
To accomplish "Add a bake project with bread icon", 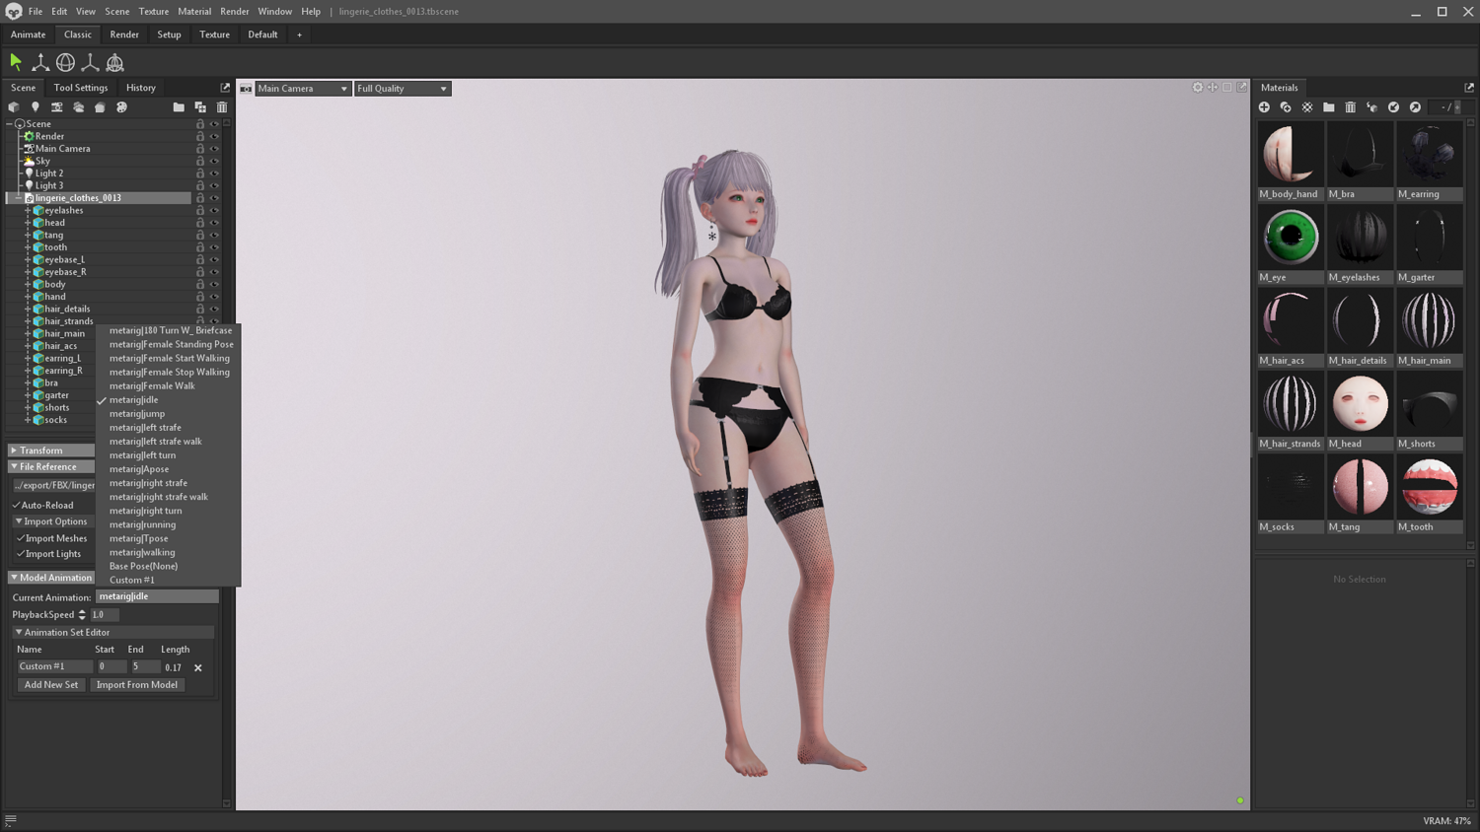I will [100, 107].
